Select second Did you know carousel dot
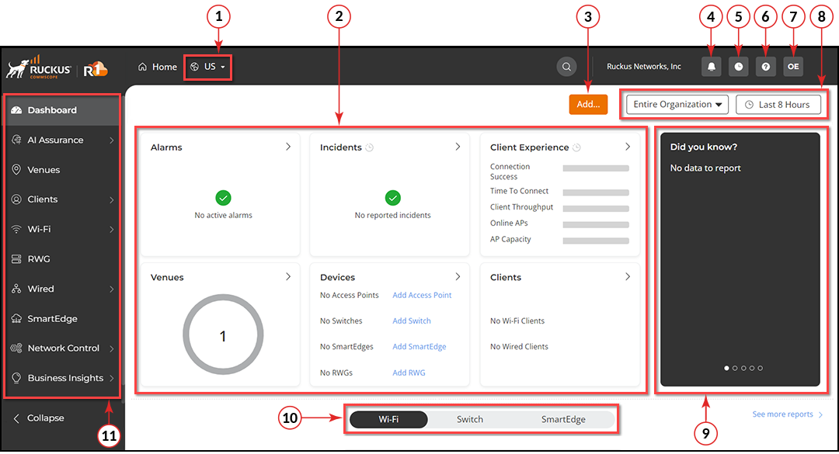The width and height of the screenshot is (839, 454). pos(735,368)
